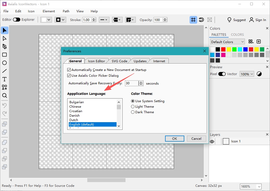270x191 pixels.
Task: Select the Light Theme radio button
Action: tap(133, 107)
